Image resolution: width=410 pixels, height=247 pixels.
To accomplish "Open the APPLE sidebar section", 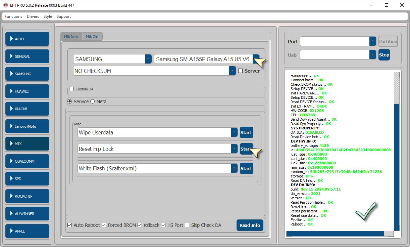I will click(28, 231).
